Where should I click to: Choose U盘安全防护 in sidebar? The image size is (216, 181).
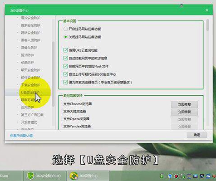tap(30, 93)
